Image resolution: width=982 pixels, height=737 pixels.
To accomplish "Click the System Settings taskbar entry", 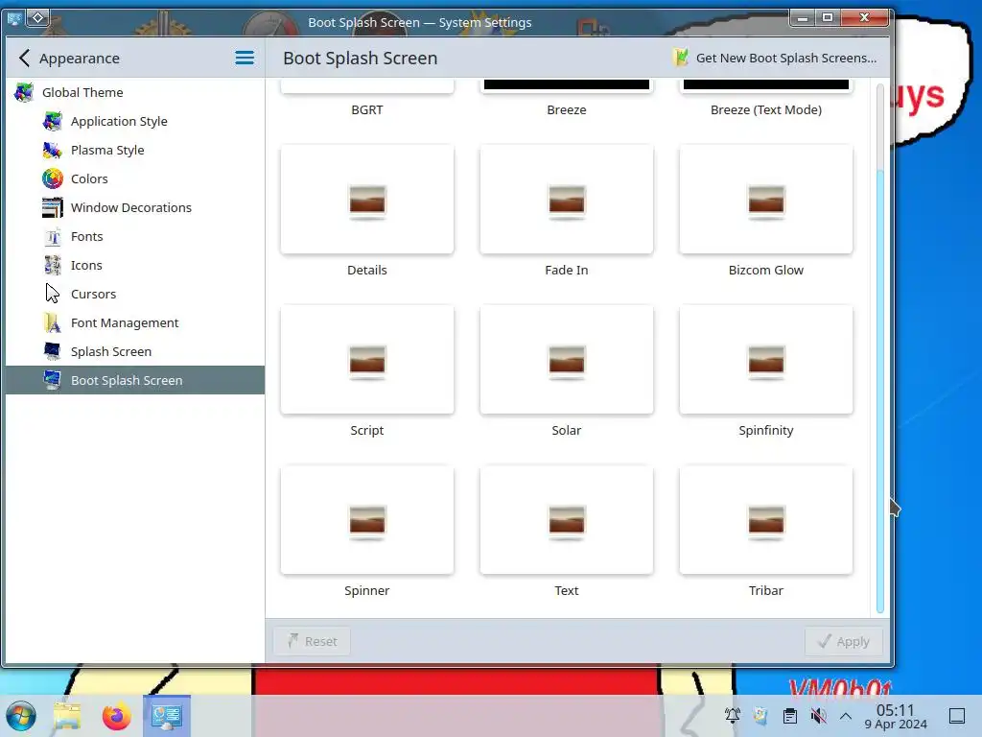I will click(x=167, y=716).
